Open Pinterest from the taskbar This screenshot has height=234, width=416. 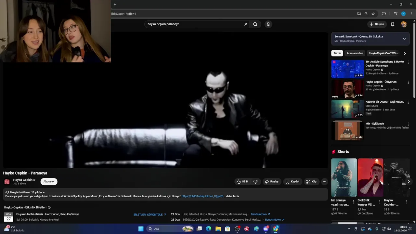pos(247,229)
